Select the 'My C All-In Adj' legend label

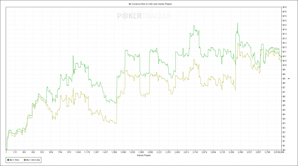33,160
